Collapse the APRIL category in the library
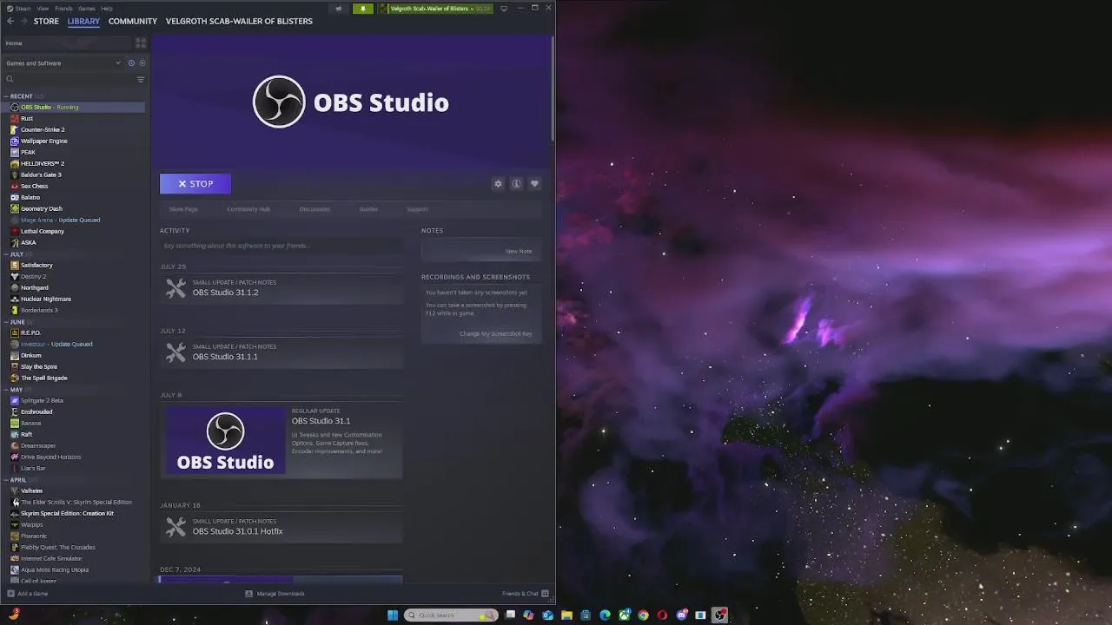This screenshot has height=625, width=1112. click(6, 480)
